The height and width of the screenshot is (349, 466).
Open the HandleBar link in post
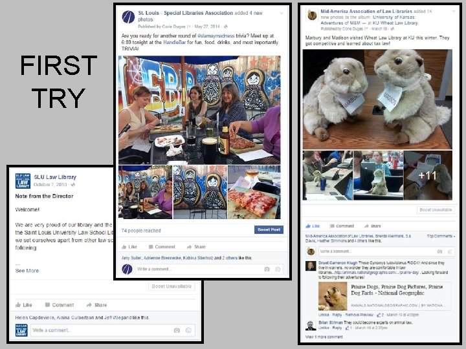click(x=175, y=43)
